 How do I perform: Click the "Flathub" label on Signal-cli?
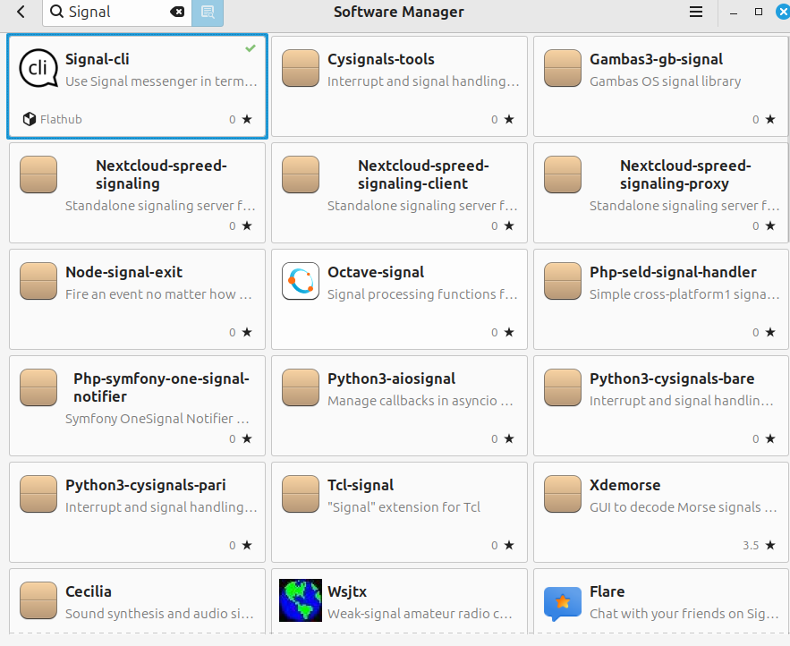[x=61, y=119]
